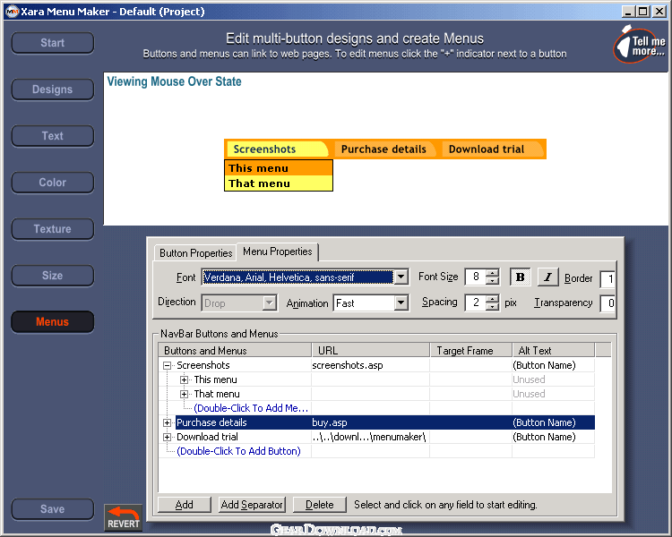Open the Text section
This screenshot has height=537, width=672.
click(52, 136)
